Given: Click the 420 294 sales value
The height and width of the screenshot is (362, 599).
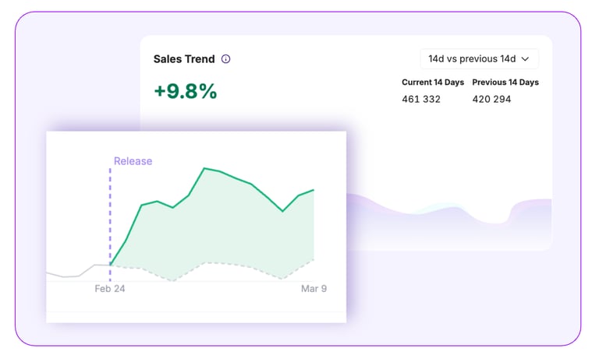Looking at the screenshot, I should click(492, 99).
